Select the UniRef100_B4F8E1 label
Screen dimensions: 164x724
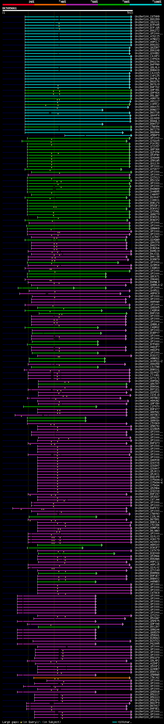coord(147,709)
